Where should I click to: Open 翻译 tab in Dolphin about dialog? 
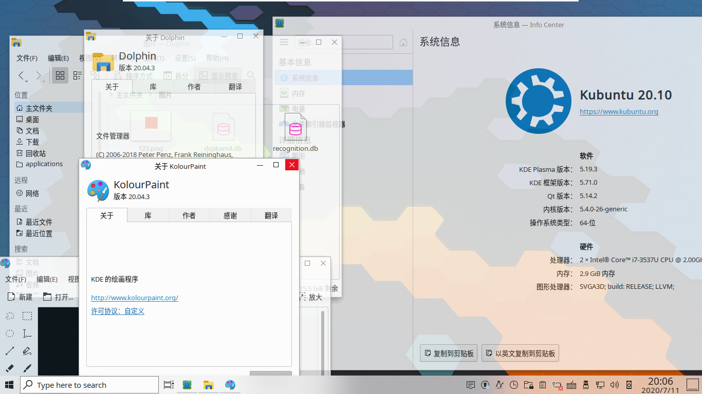click(235, 87)
